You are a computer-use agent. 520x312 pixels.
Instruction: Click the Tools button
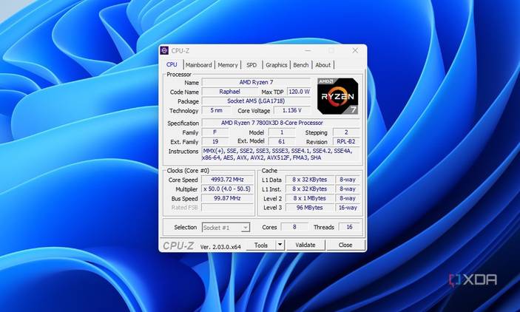click(260, 245)
